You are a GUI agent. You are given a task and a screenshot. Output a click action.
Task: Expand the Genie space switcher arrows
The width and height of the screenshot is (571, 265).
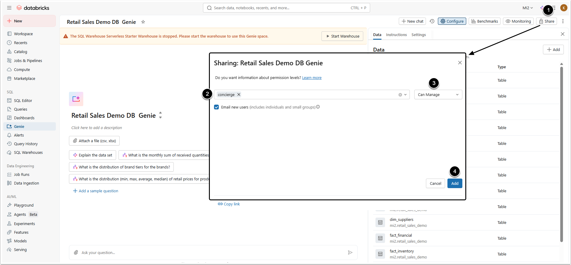160,115
